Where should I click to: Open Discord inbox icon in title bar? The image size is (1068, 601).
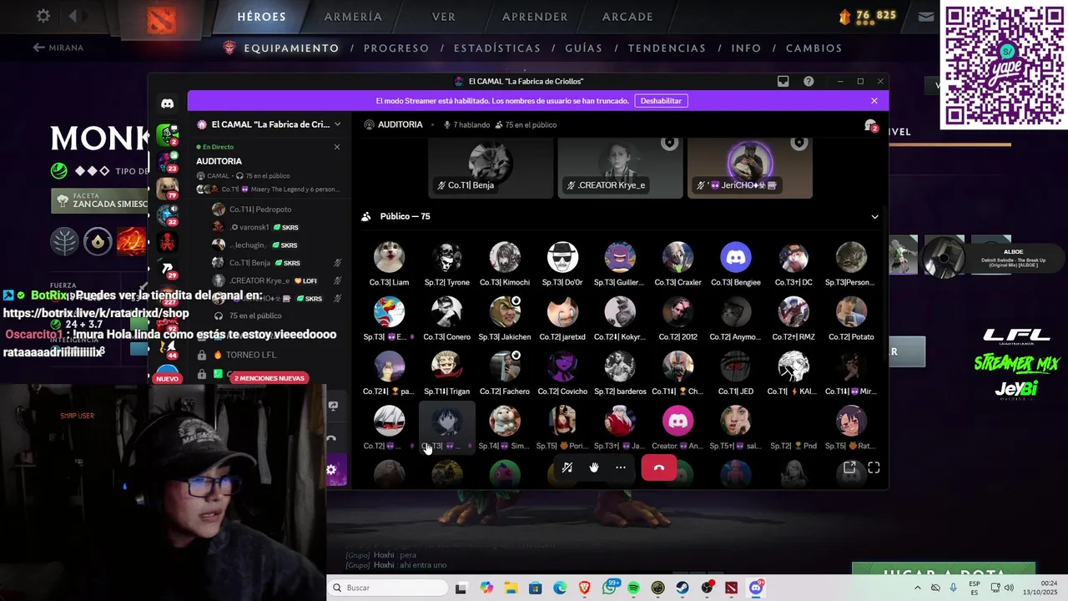[x=783, y=81]
